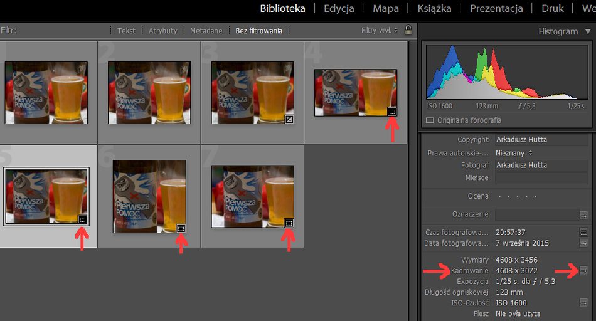Filter by Metadane in filter bar
Image resolution: width=596 pixels, height=321 pixels.
(206, 31)
